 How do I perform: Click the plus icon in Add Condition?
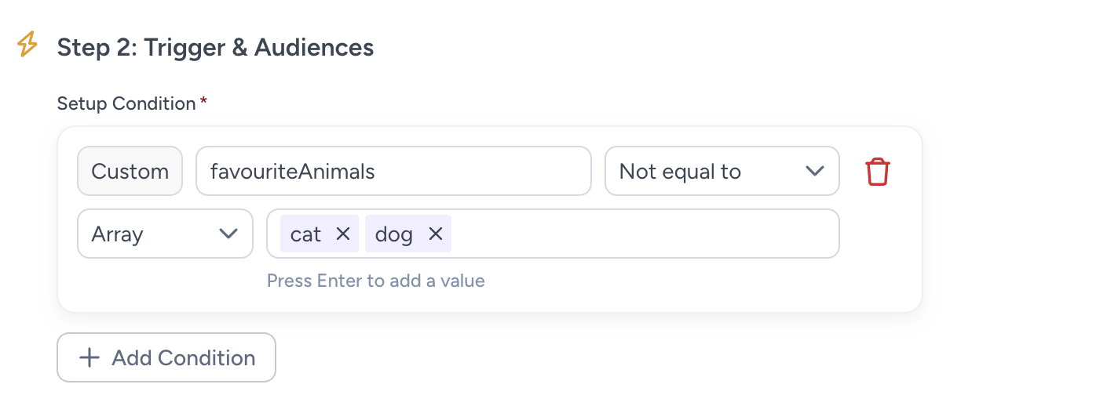pos(90,357)
